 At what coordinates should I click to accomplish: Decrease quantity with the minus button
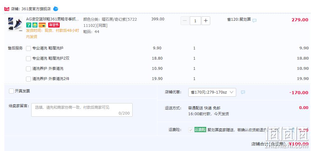[x=185, y=21]
